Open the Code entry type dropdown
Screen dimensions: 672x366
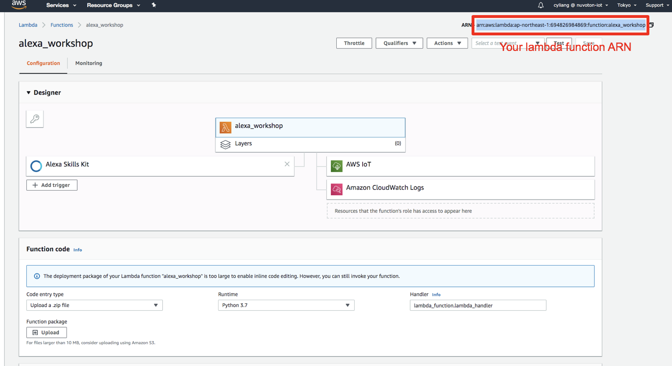click(94, 305)
